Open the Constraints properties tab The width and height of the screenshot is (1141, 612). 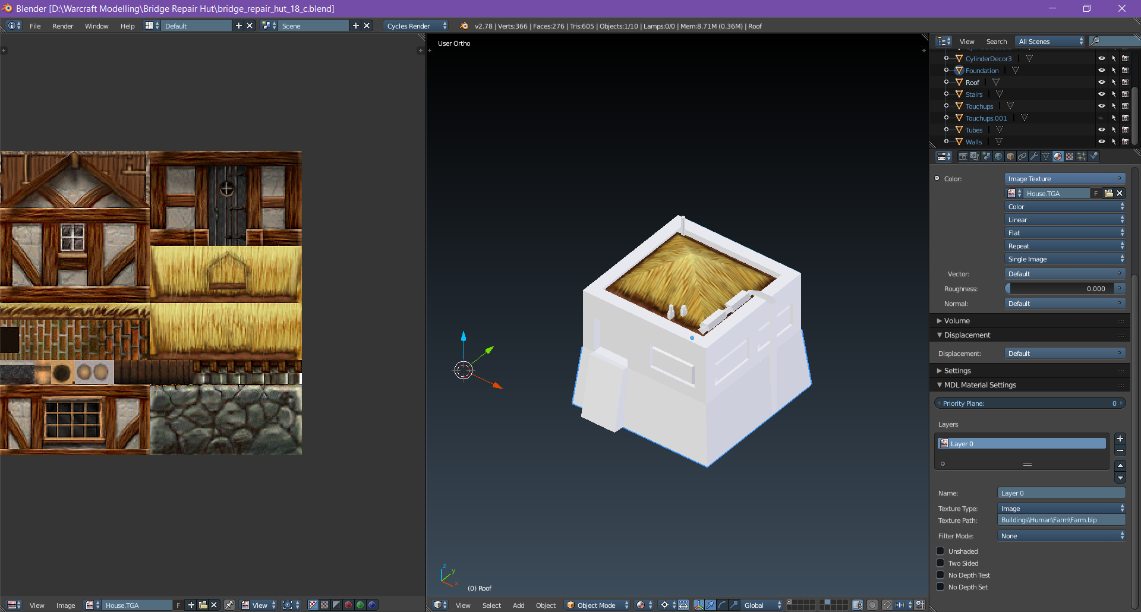pyautogui.click(x=1022, y=156)
